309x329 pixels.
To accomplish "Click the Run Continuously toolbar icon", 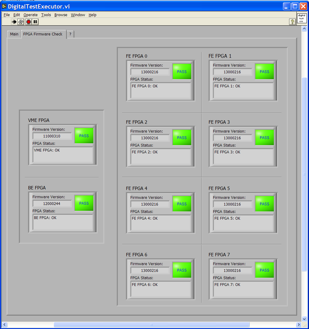I will 21,22.
